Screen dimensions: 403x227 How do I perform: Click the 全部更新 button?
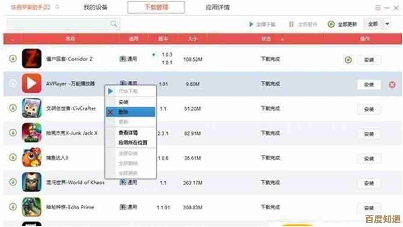[343, 24]
